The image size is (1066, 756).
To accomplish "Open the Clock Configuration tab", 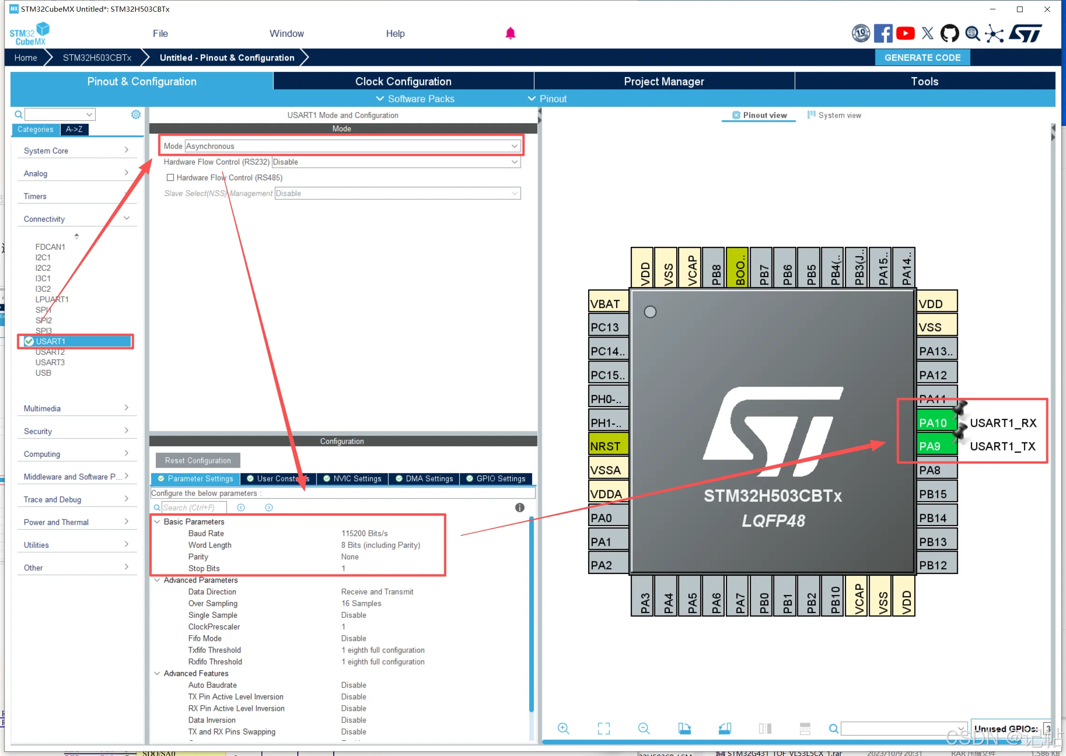I will 403,81.
